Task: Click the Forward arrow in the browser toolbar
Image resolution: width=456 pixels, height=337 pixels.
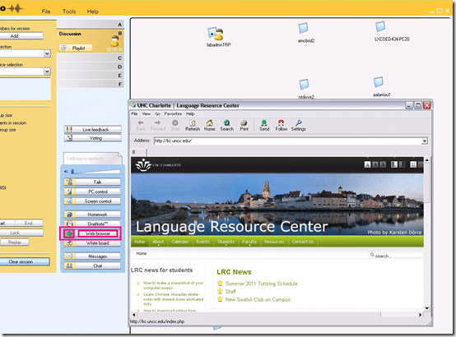Action: (157, 125)
